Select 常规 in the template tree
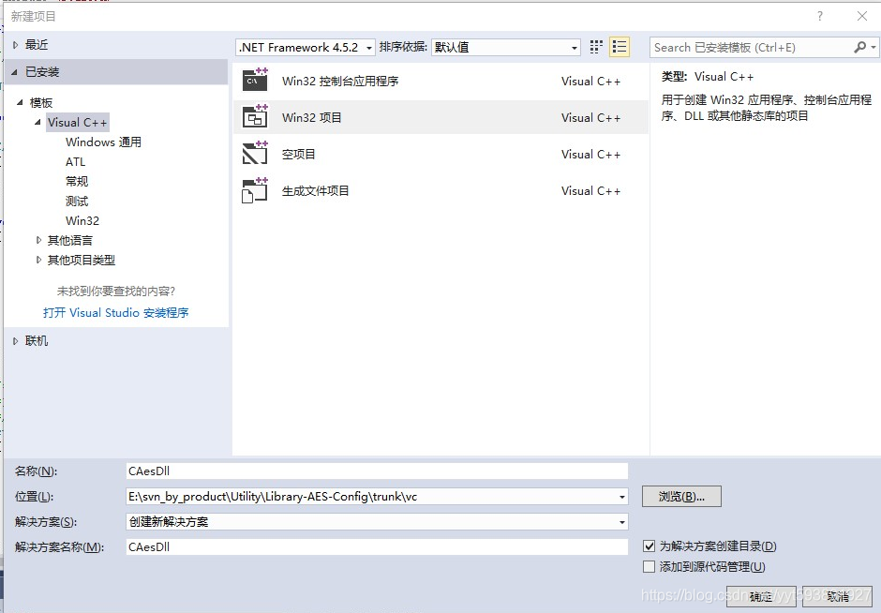Viewport: 881px width, 613px height. pyautogui.click(x=77, y=181)
